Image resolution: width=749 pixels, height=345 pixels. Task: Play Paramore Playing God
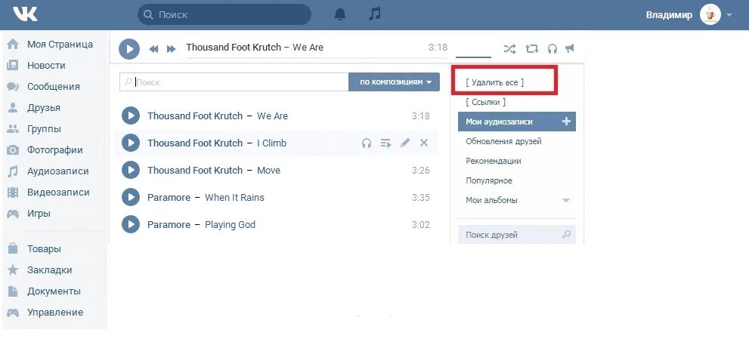point(131,224)
